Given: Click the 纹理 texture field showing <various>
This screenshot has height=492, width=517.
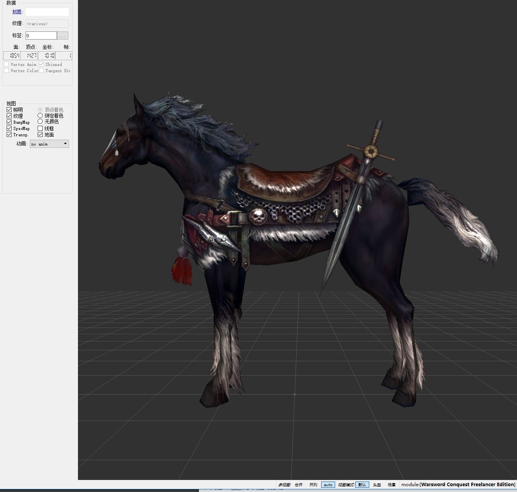Looking at the screenshot, I should click(x=47, y=24).
